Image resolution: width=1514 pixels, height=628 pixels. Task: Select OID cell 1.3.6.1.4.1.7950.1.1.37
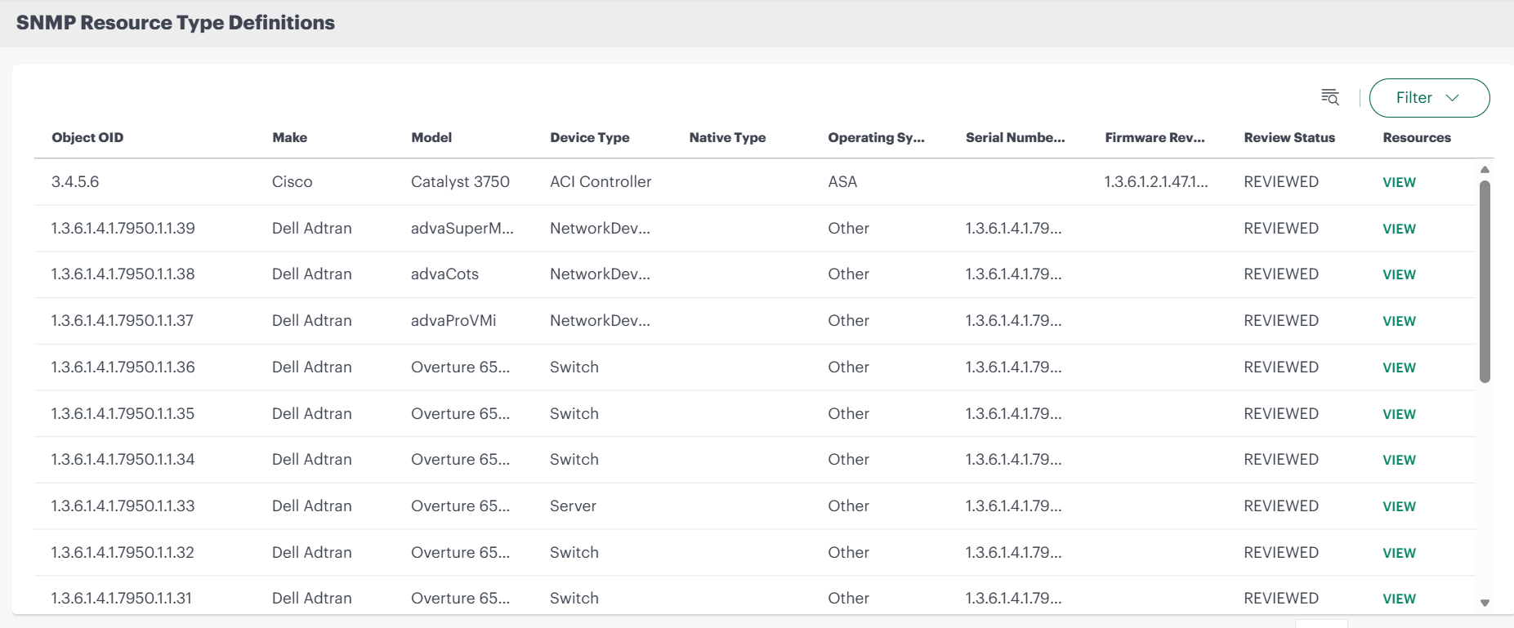(x=122, y=320)
